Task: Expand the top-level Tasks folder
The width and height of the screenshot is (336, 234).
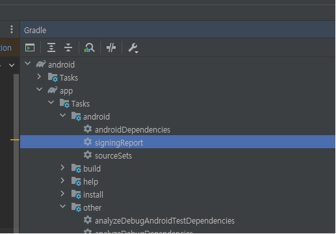Action: [39, 77]
